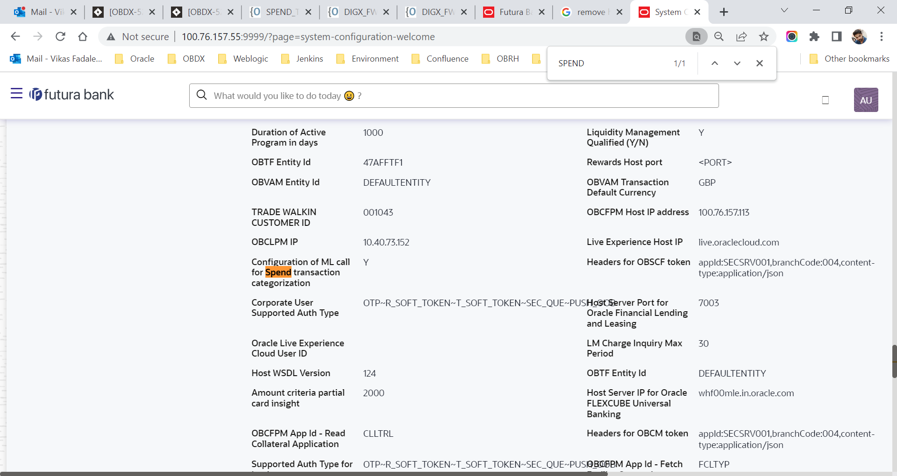Open the browser home page
The image size is (897, 476).
(83, 36)
